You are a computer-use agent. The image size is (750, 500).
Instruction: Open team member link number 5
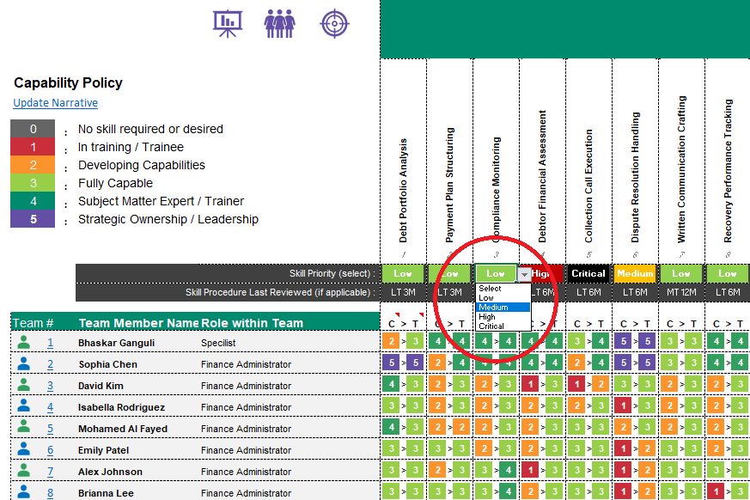click(x=50, y=429)
